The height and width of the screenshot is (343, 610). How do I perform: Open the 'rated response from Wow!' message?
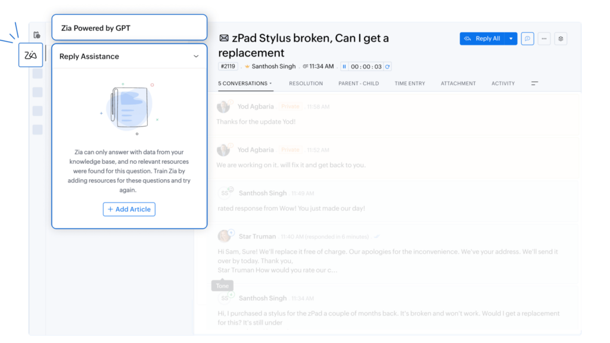coord(291,208)
